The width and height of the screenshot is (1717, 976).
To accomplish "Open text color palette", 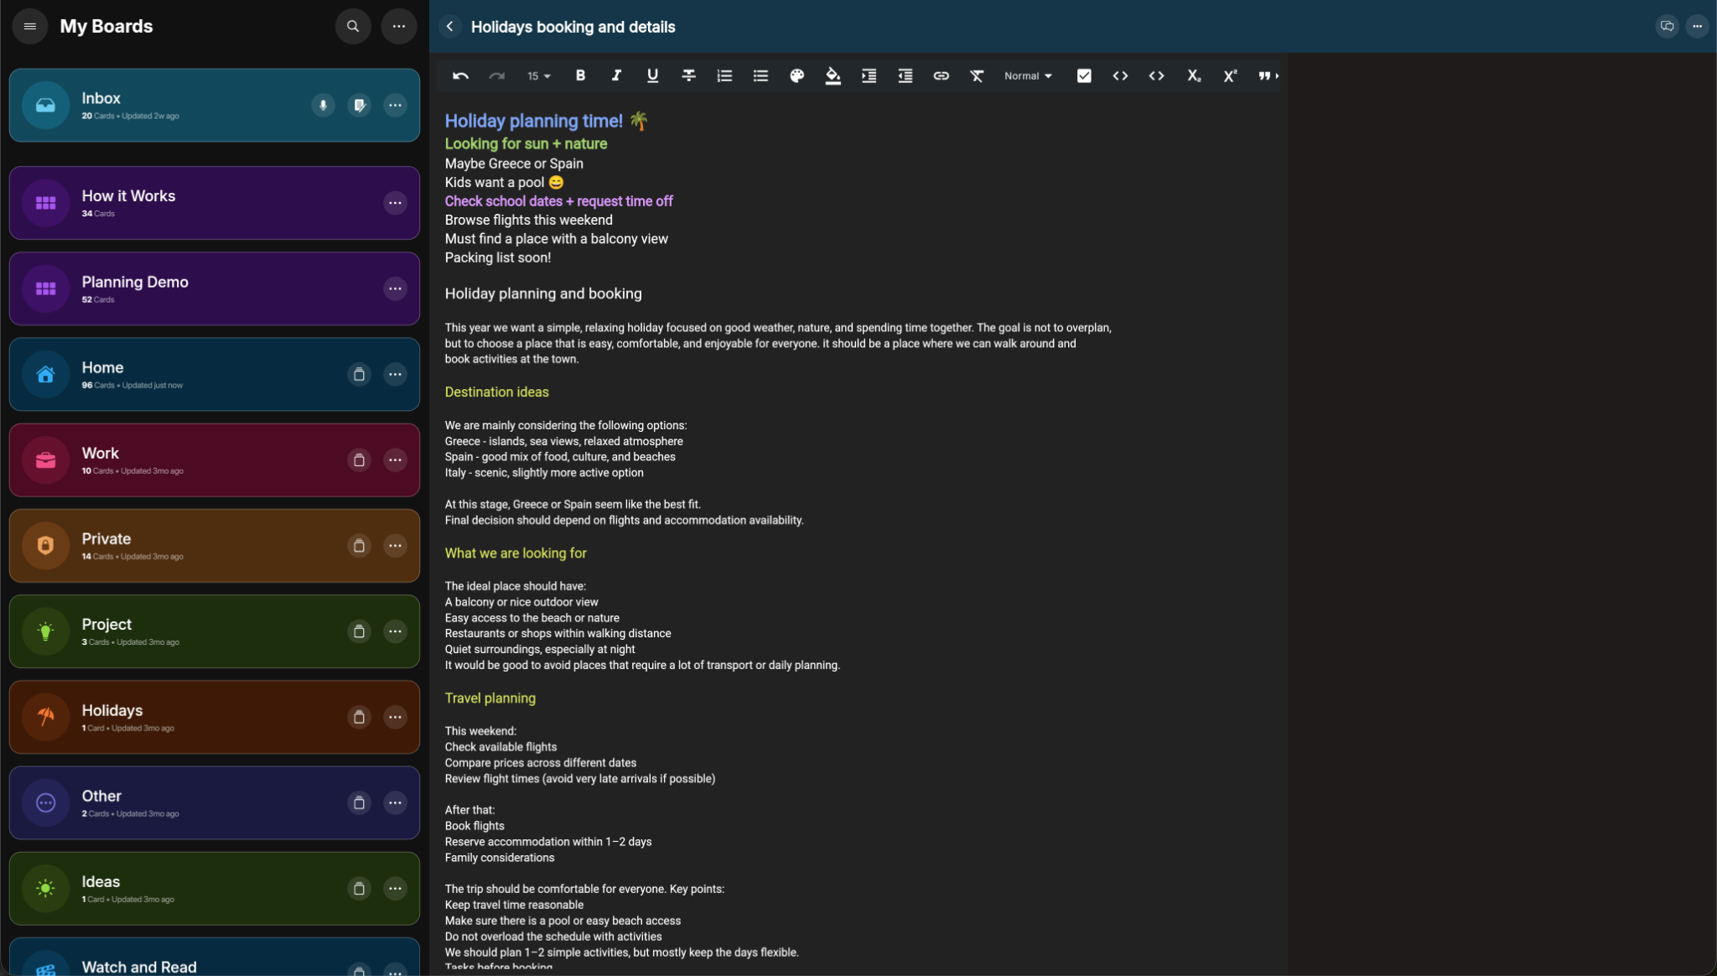I will tap(796, 76).
